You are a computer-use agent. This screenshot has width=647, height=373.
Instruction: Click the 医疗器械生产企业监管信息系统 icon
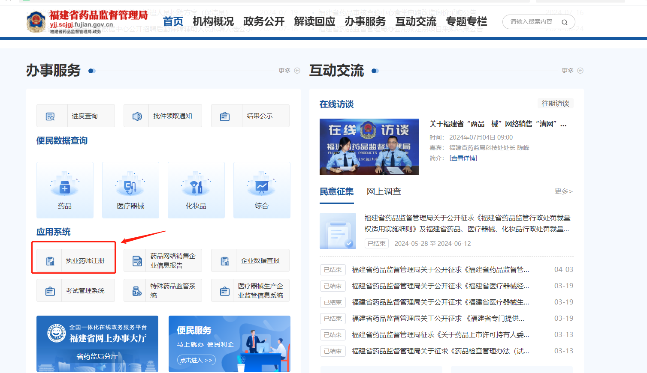coord(225,291)
